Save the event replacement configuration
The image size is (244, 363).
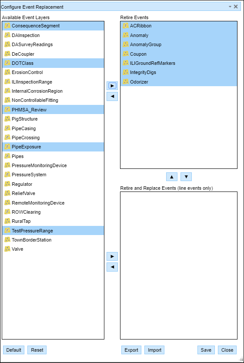click(x=206, y=350)
